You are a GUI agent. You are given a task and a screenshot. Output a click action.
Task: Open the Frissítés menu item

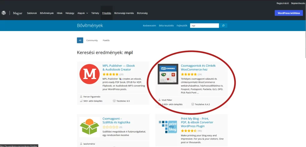point(107,13)
